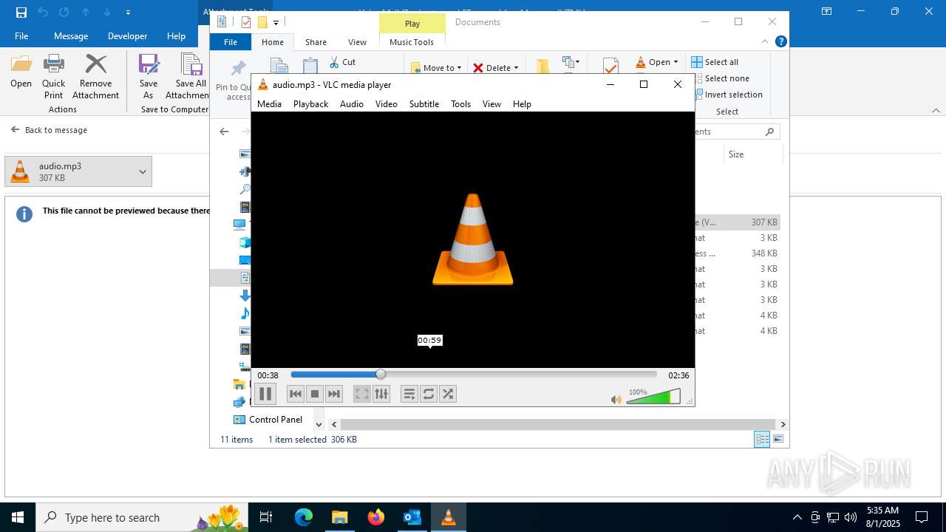Show VLC extended settings
Screen dimensions: 946x532
(381, 394)
